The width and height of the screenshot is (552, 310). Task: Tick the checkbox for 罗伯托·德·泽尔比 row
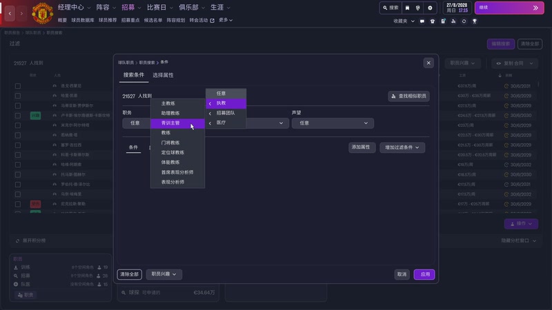(18, 184)
